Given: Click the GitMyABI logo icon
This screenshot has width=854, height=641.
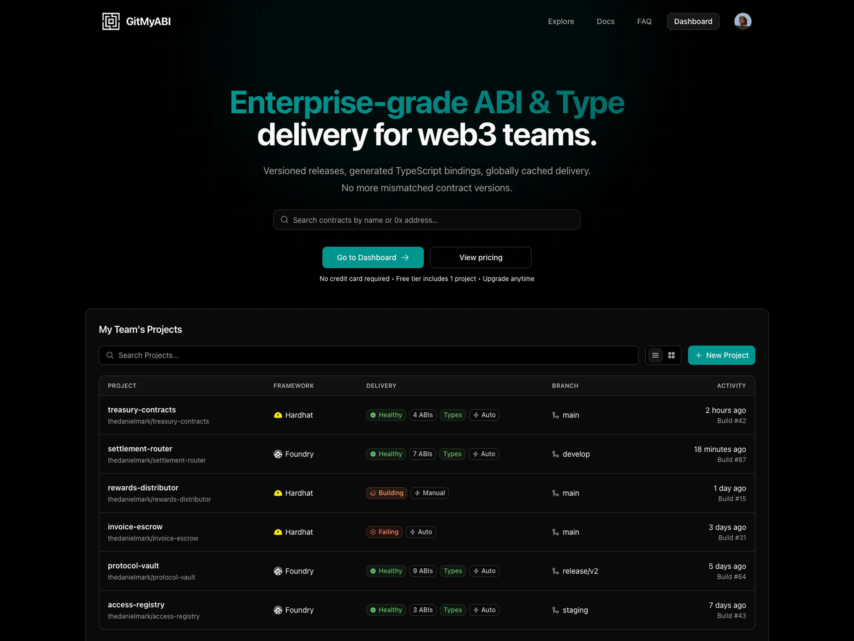Looking at the screenshot, I should pyautogui.click(x=111, y=21).
